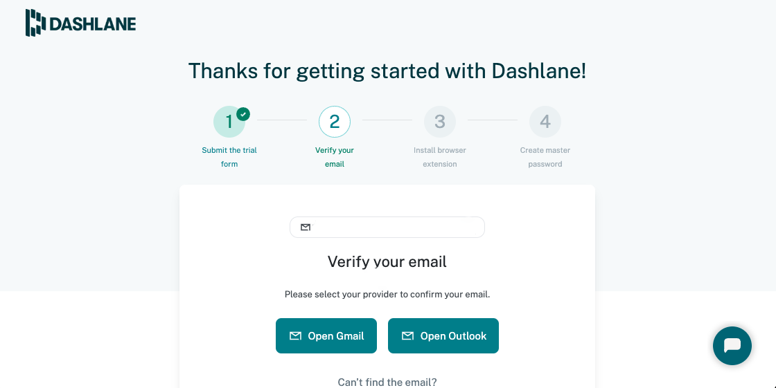Select step 1 circle

229,122
